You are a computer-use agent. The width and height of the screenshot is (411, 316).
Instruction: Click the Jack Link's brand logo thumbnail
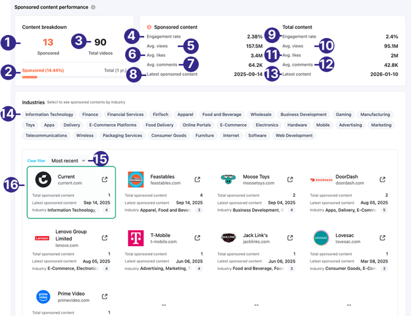click(228, 238)
